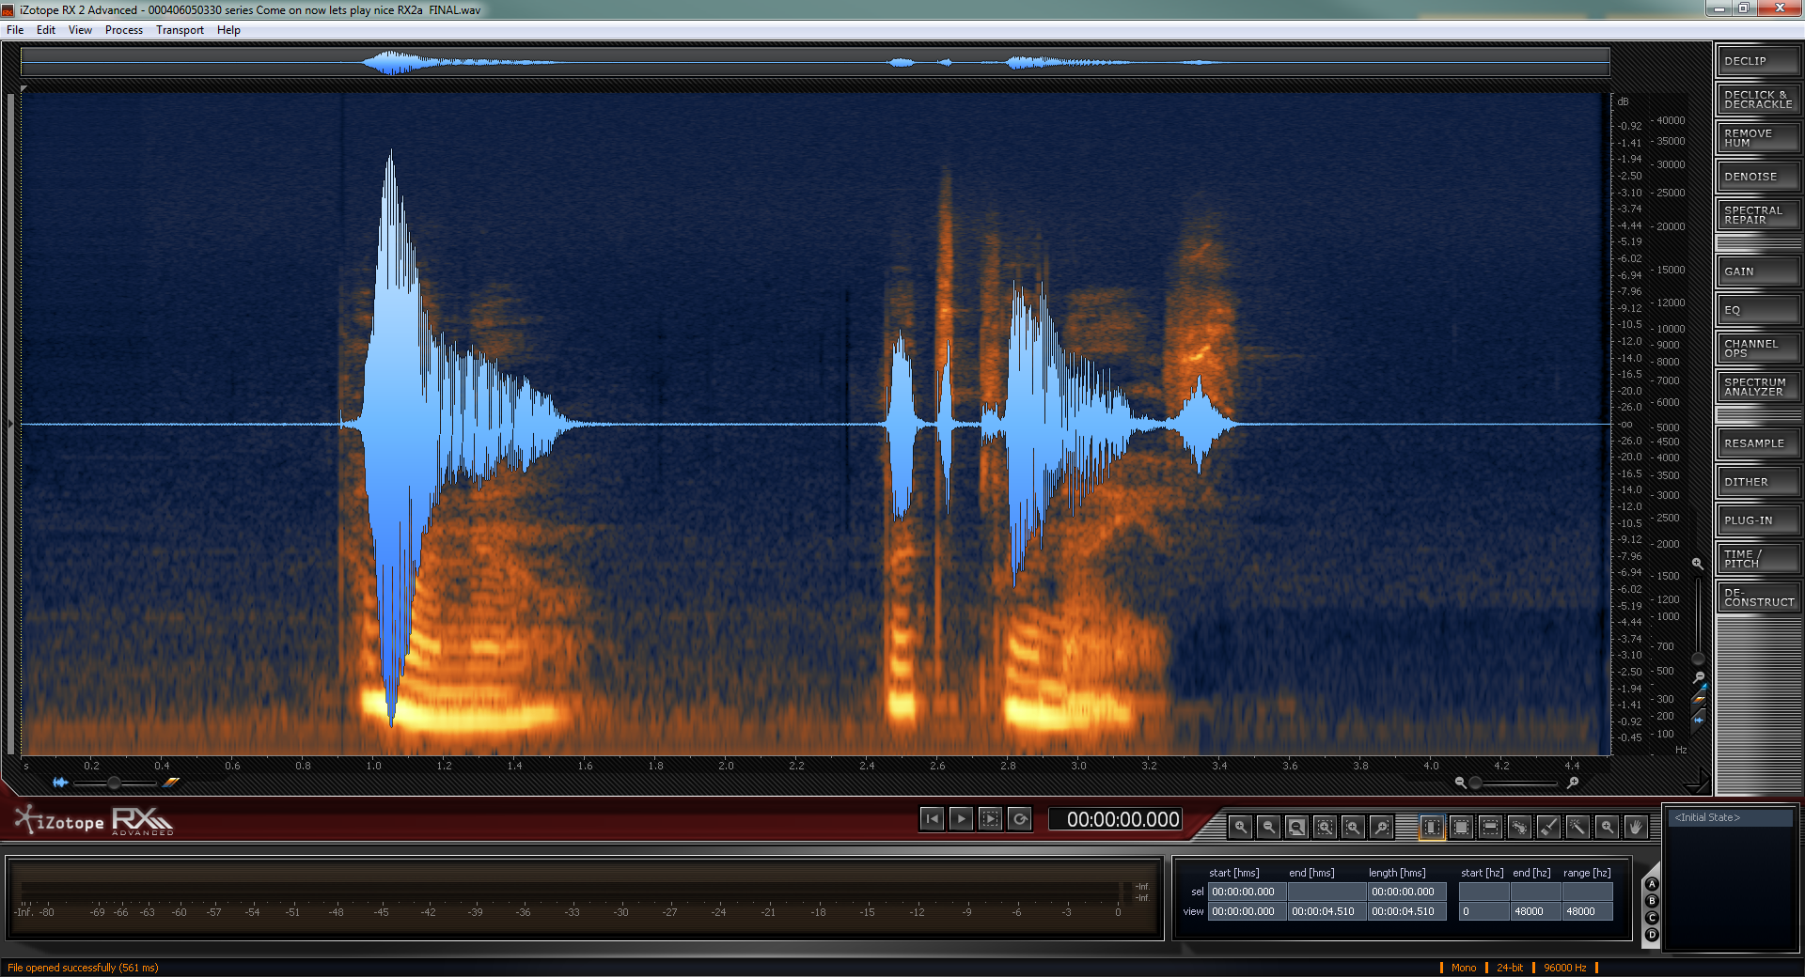
Task: Open the Spectrum Analyzer module
Action: (1758, 387)
